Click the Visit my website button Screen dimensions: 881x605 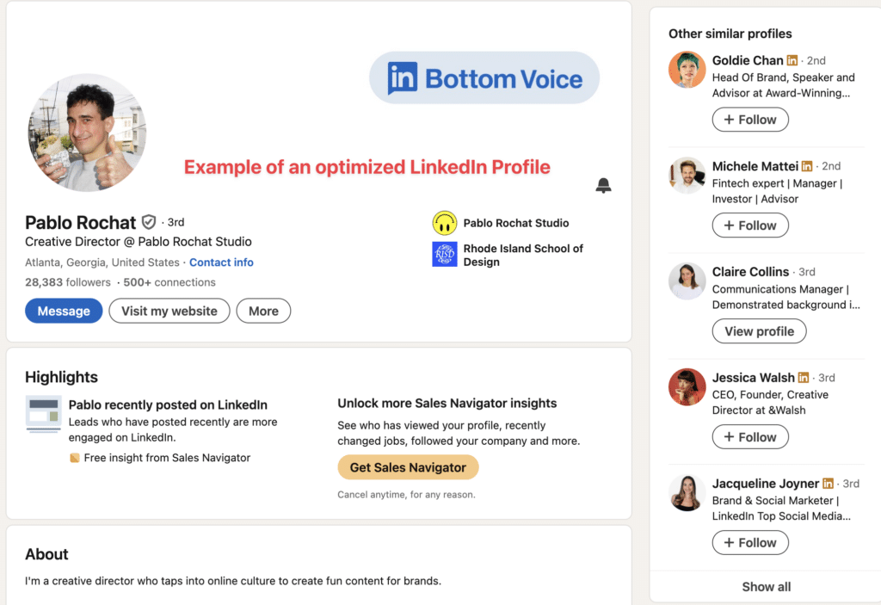(169, 311)
